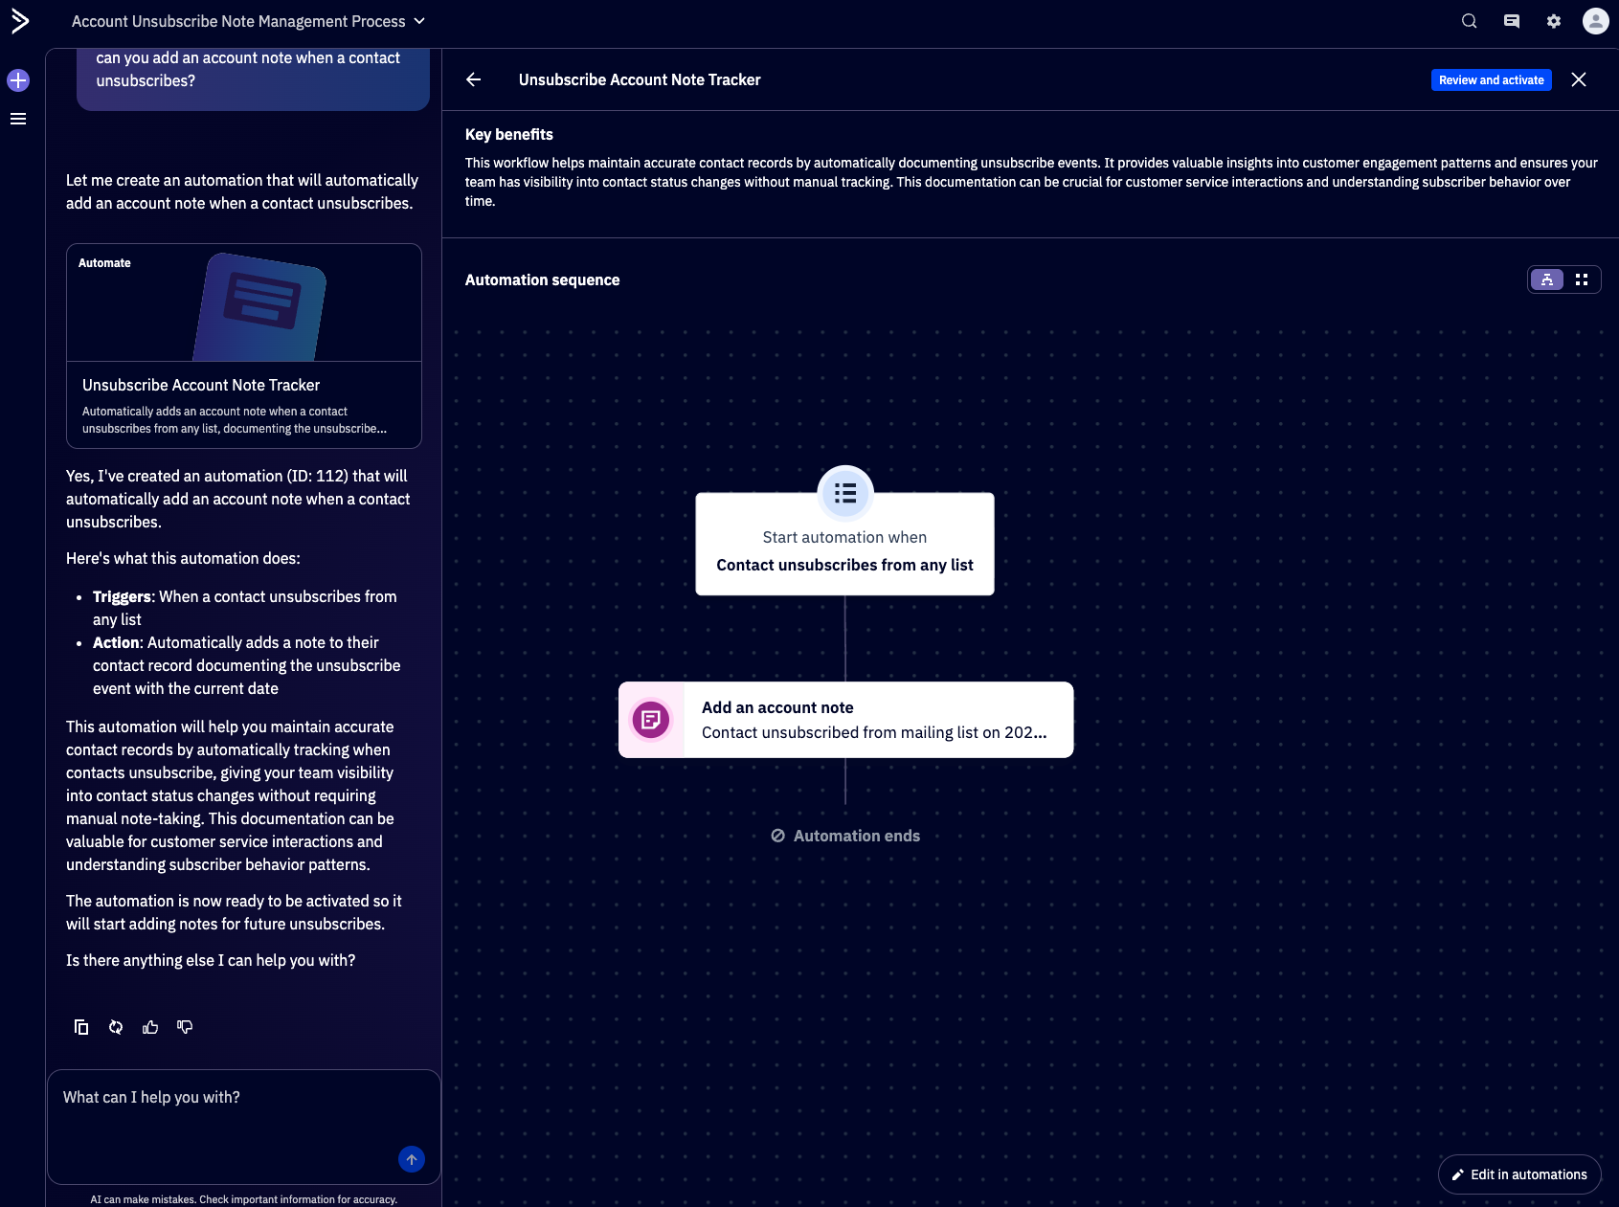
Task: Regenerate the AI response
Action: 116,1027
